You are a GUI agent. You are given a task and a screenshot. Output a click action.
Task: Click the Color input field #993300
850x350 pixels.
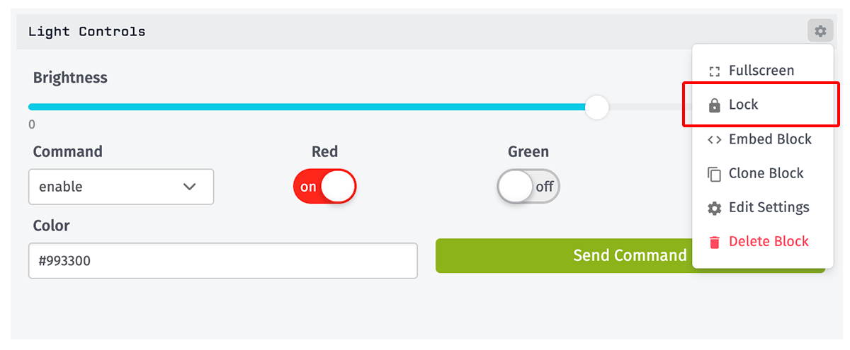point(223,261)
